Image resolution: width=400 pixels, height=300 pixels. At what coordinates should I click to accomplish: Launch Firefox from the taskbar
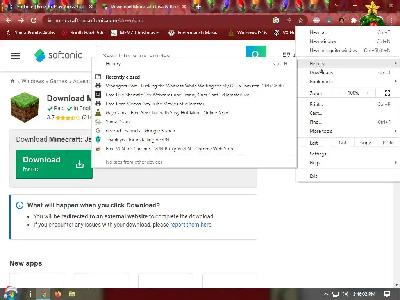[x=58, y=294]
